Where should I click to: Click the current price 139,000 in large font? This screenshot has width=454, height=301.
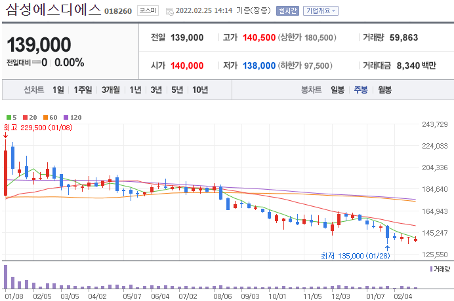(x=39, y=44)
